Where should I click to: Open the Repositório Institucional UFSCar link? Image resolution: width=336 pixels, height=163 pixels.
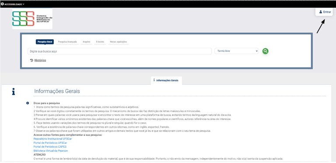[52, 139]
